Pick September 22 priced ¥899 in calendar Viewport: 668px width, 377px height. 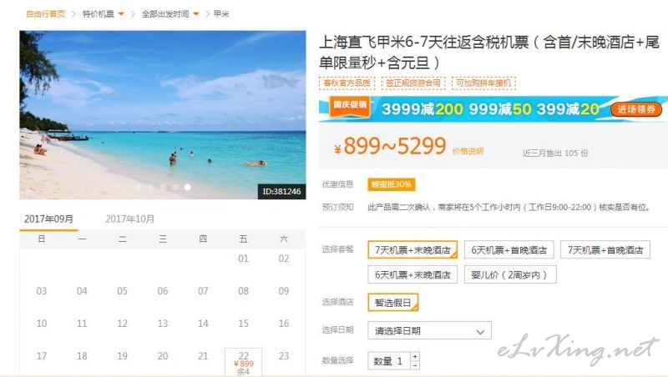tap(243, 363)
